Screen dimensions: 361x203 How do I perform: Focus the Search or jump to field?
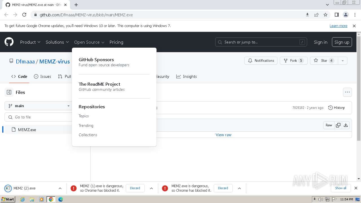coord(261,42)
